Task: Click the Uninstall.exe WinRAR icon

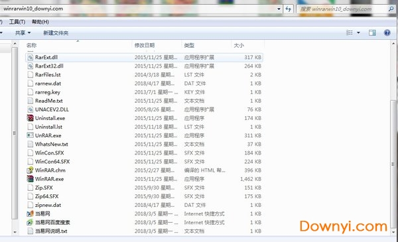Action: click(31, 118)
